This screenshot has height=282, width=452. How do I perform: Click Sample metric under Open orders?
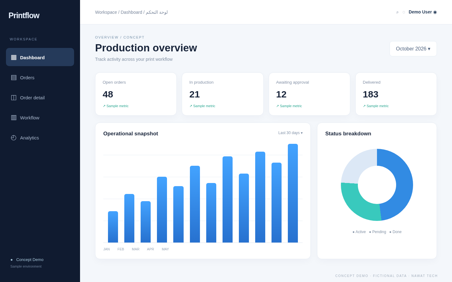coord(116,106)
